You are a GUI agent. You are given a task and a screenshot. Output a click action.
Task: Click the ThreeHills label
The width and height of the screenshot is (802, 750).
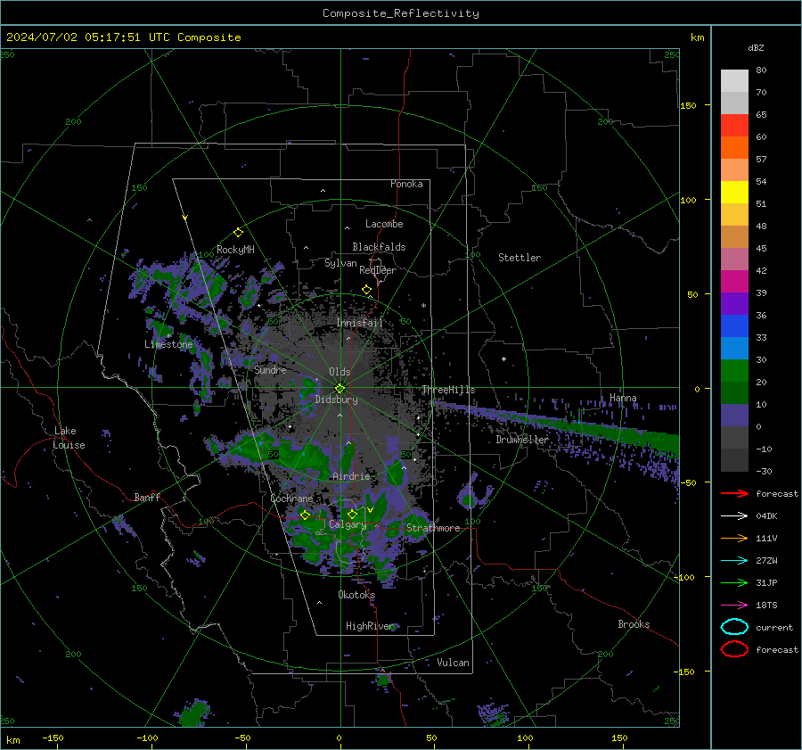(448, 390)
